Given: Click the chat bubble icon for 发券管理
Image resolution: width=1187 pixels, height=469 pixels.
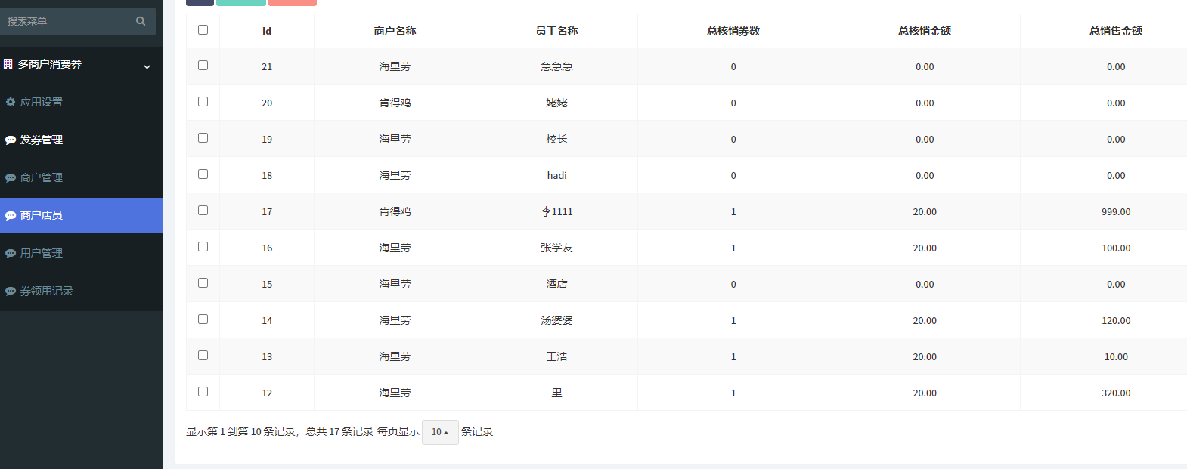Looking at the screenshot, I should pyautogui.click(x=11, y=140).
